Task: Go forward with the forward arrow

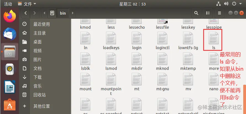Action: 35,13
